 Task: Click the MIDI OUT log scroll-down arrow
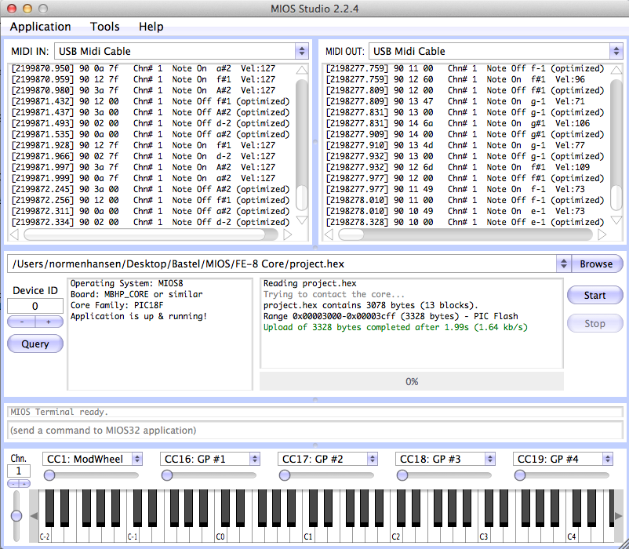(616, 220)
